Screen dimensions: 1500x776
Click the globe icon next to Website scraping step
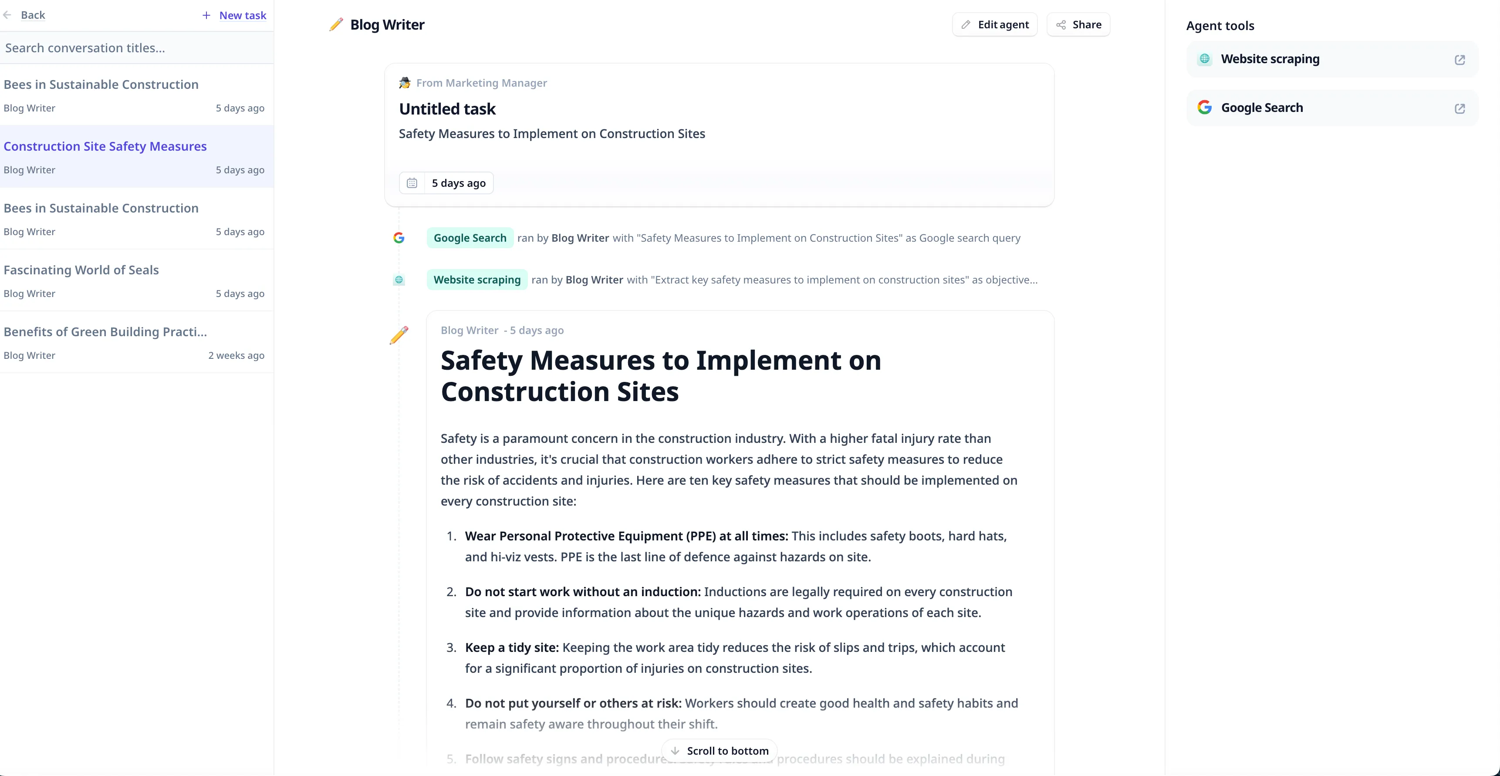[x=399, y=280]
